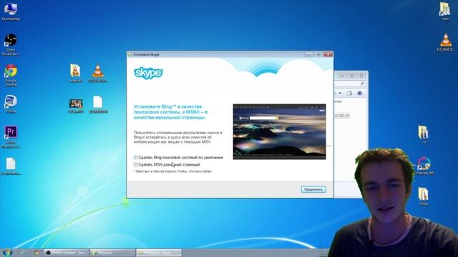Open the folder icon at desktop top-right

(445, 11)
